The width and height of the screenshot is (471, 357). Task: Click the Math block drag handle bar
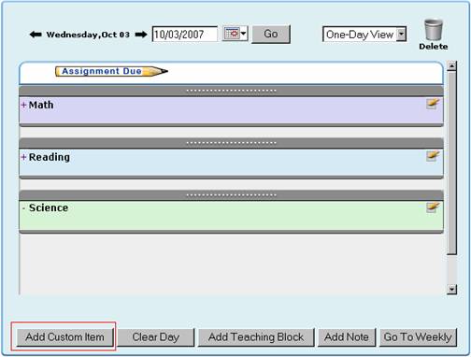231,91
